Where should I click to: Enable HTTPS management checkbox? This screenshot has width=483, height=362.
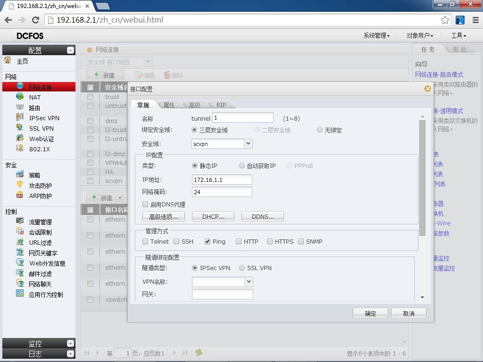270,241
